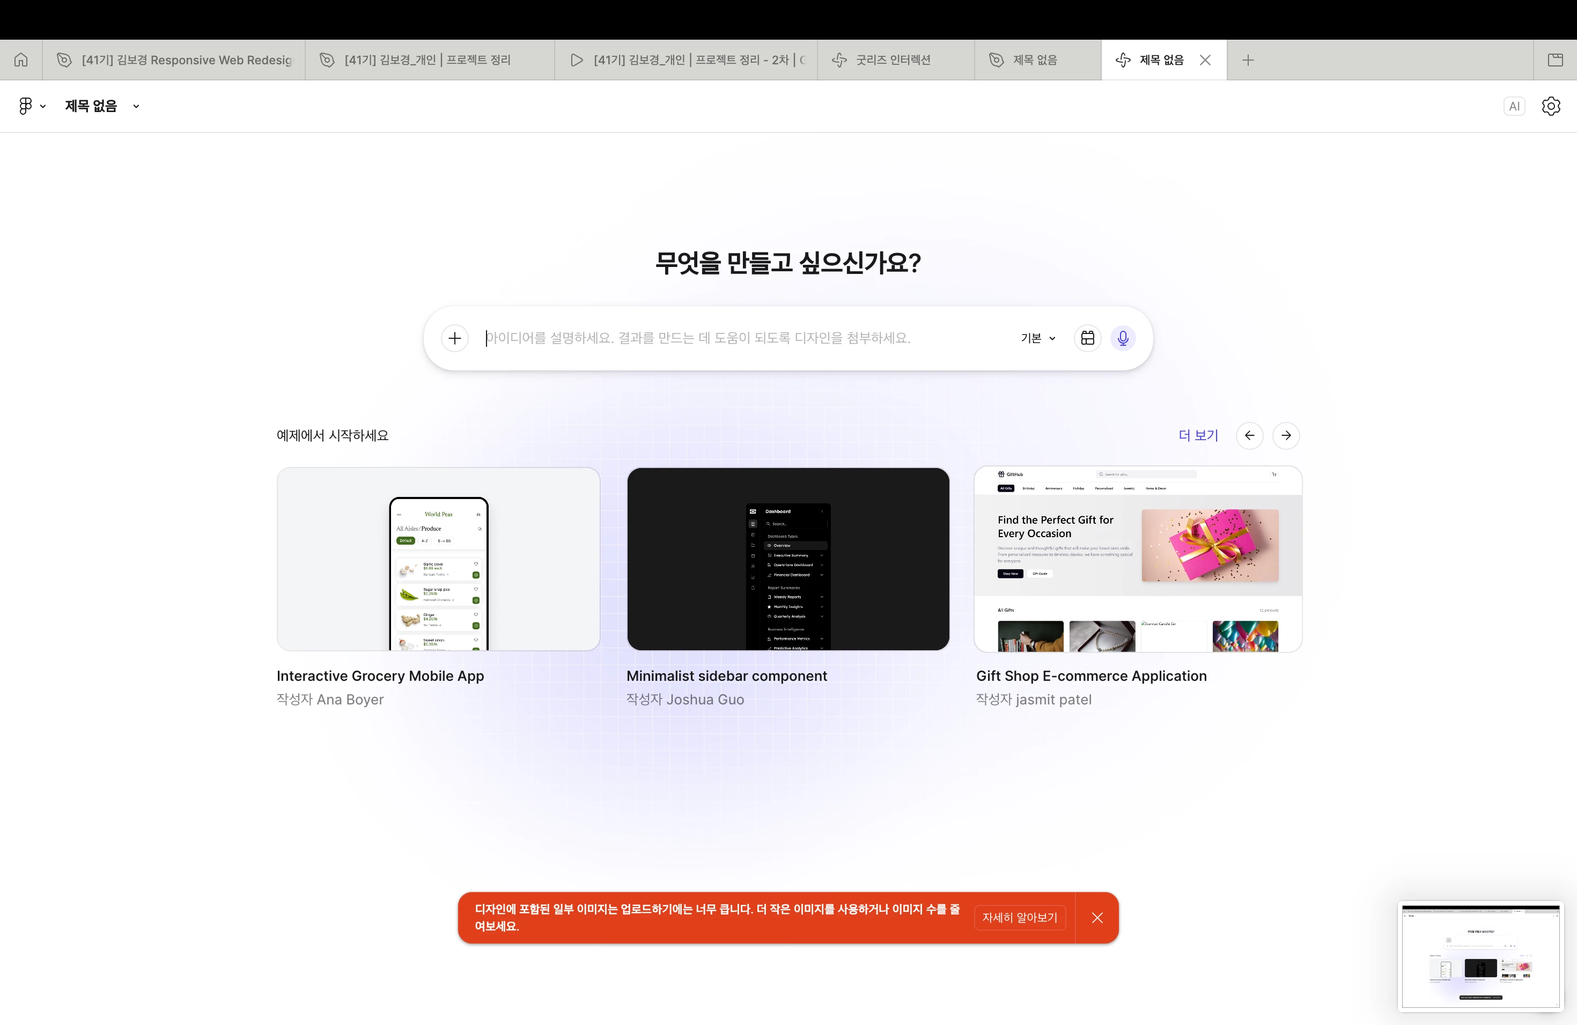
Task: Open the settings gear icon
Action: point(1551,106)
